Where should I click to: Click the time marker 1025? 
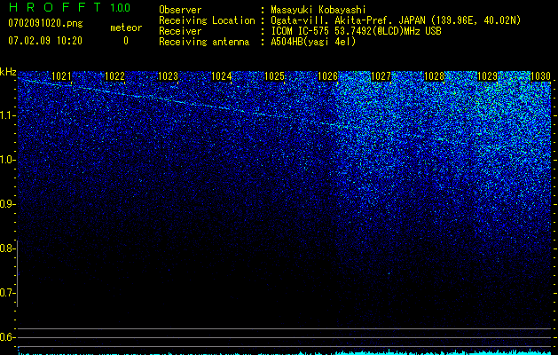(275, 76)
